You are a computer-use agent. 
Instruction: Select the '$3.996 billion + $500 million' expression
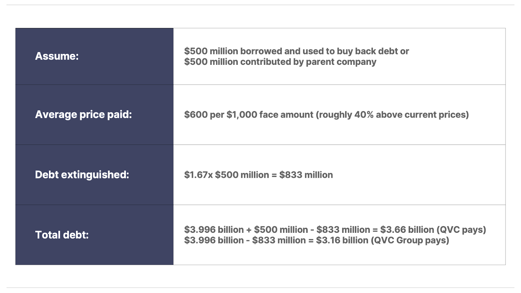[x=246, y=230]
